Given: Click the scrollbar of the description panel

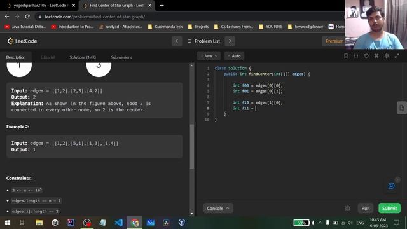Looking at the screenshot, I should coord(191,147).
